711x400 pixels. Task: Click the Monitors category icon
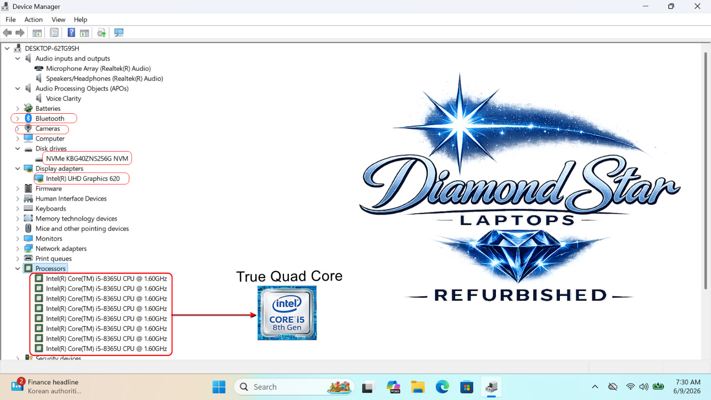pyautogui.click(x=28, y=238)
